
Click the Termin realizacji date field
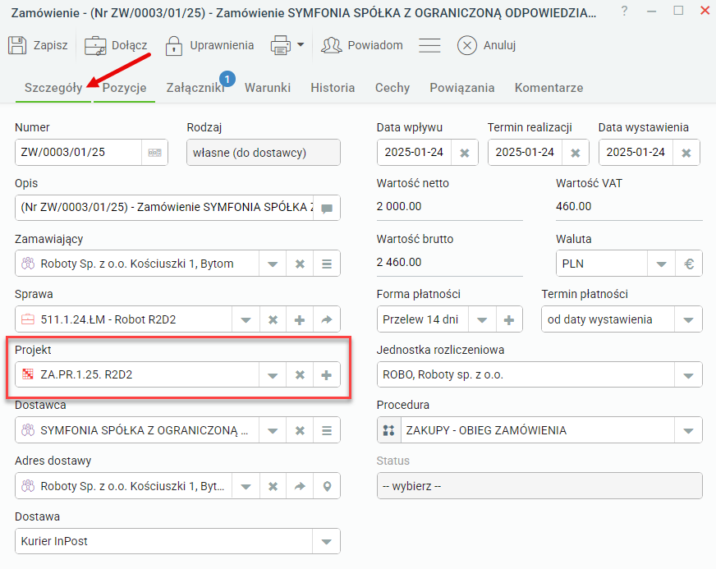[x=526, y=152]
